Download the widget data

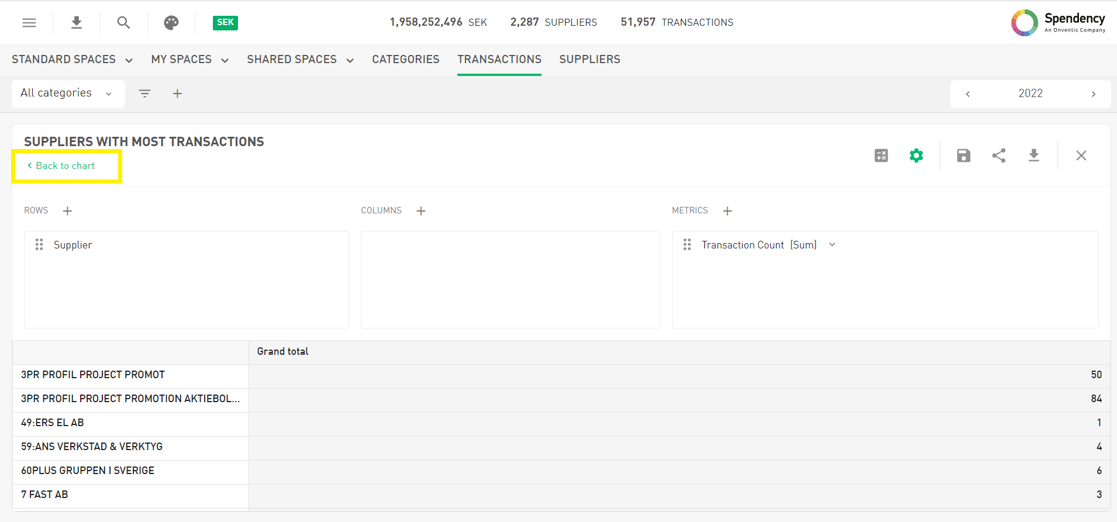click(x=1034, y=155)
